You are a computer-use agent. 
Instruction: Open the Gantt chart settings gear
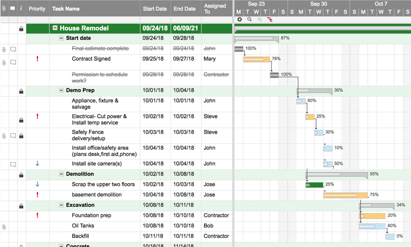point(239,20)
